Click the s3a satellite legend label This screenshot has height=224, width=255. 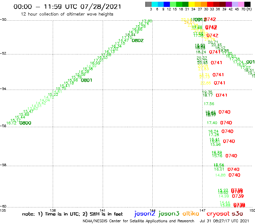[237, 214]
